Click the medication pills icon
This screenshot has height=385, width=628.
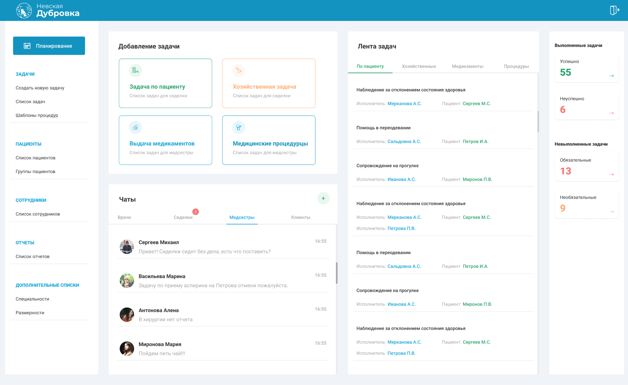click(x=135, y=127)
